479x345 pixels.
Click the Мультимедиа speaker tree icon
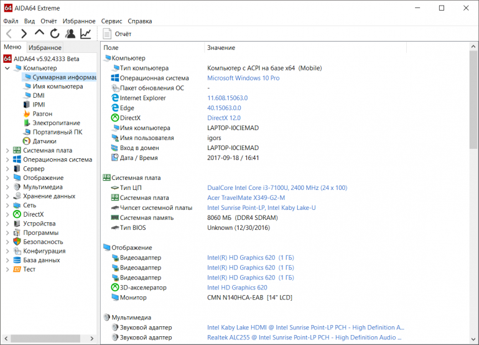click(17, 187)
